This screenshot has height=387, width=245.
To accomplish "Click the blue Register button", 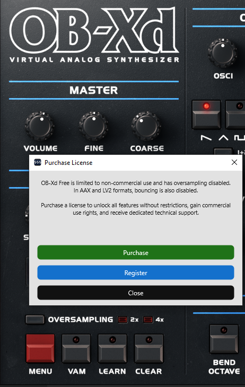I will (136, 272).
